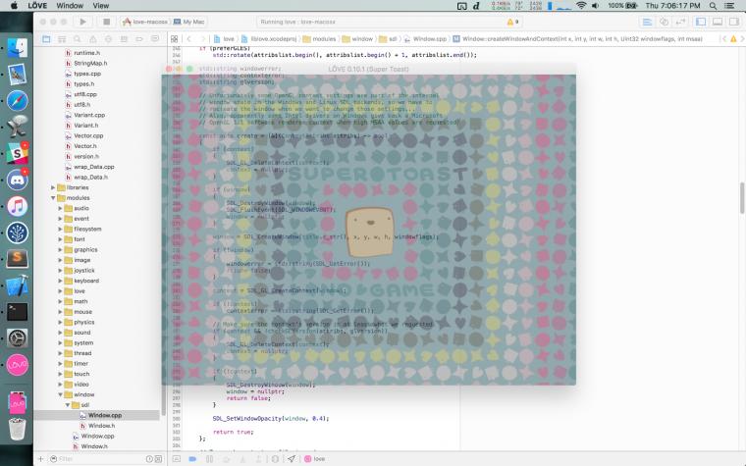Click Window.cpp in the jump bar
This screenshot has height=466, width=746.
[x=425, y=39]
